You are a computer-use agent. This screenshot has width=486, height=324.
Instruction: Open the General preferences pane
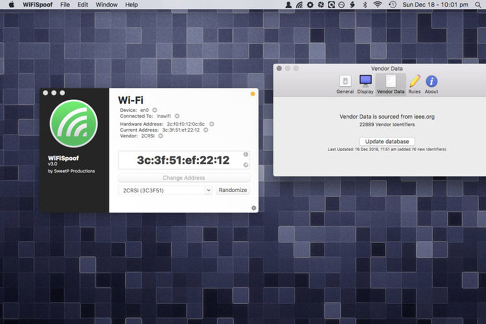(345, 84)
